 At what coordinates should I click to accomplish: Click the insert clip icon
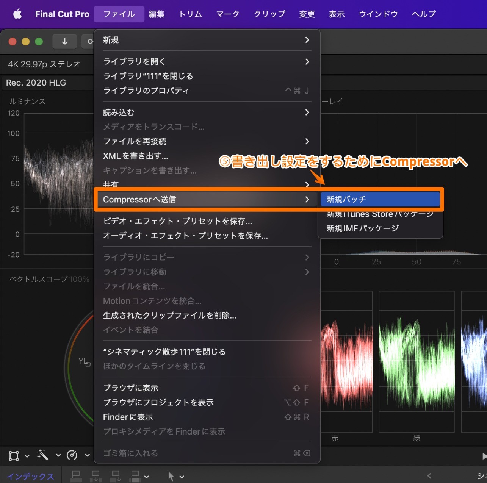[x=96, y=476]
